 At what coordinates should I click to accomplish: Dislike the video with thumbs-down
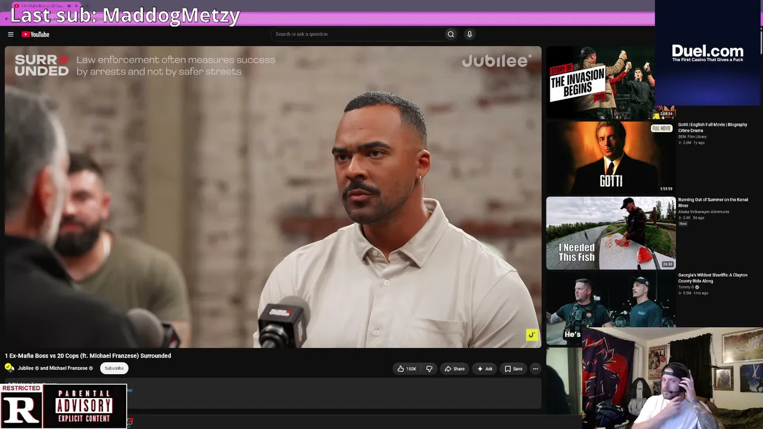click(429, 369)
